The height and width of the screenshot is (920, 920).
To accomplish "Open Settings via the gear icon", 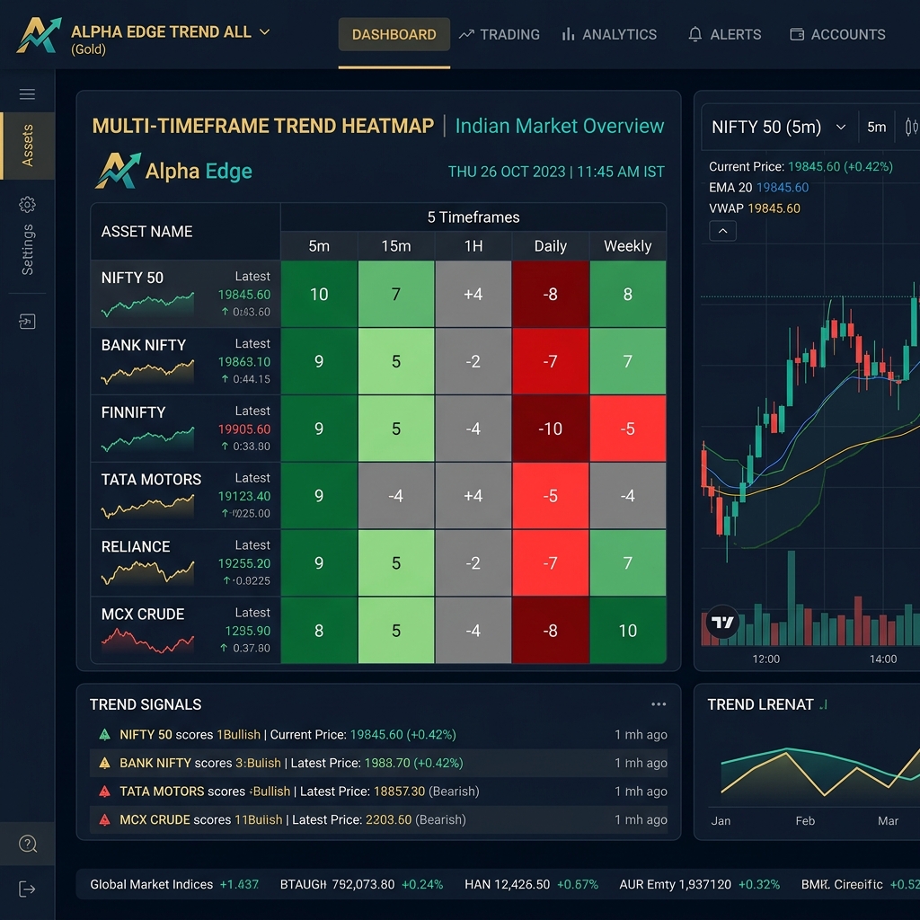I will click(x=27, y=204).
